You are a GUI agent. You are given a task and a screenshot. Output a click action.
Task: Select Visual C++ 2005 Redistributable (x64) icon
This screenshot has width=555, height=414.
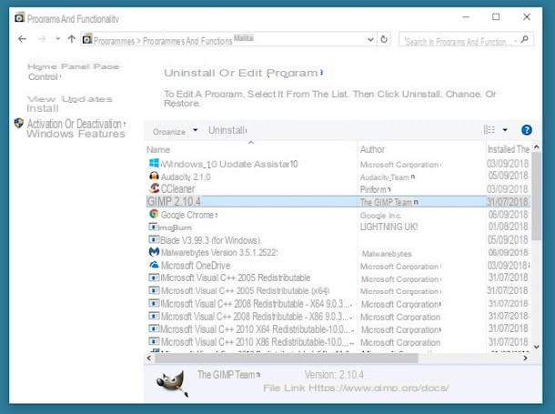coord(154,290)
